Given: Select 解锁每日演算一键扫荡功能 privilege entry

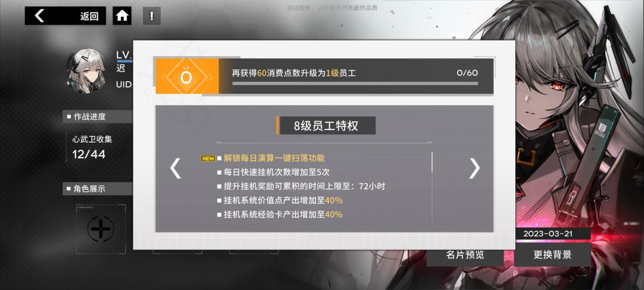Looking at the screenshot, I should [x=274, y=158].
